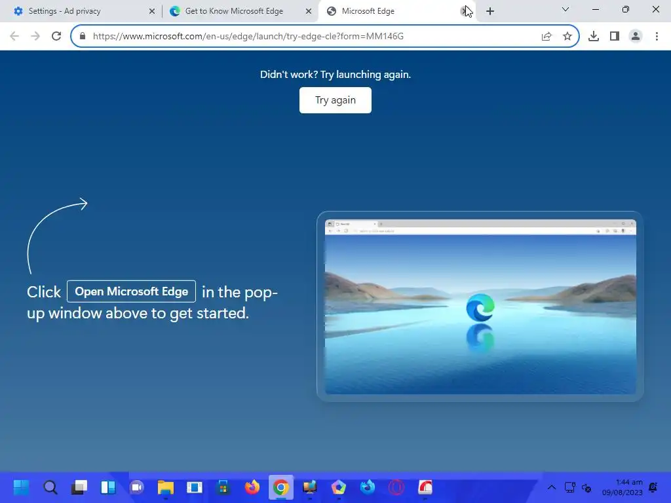Image resolution: width=671 pixels, height=503 pixels.
Task: Open Task View on taskbar
Action: click(x=79, y=487)
